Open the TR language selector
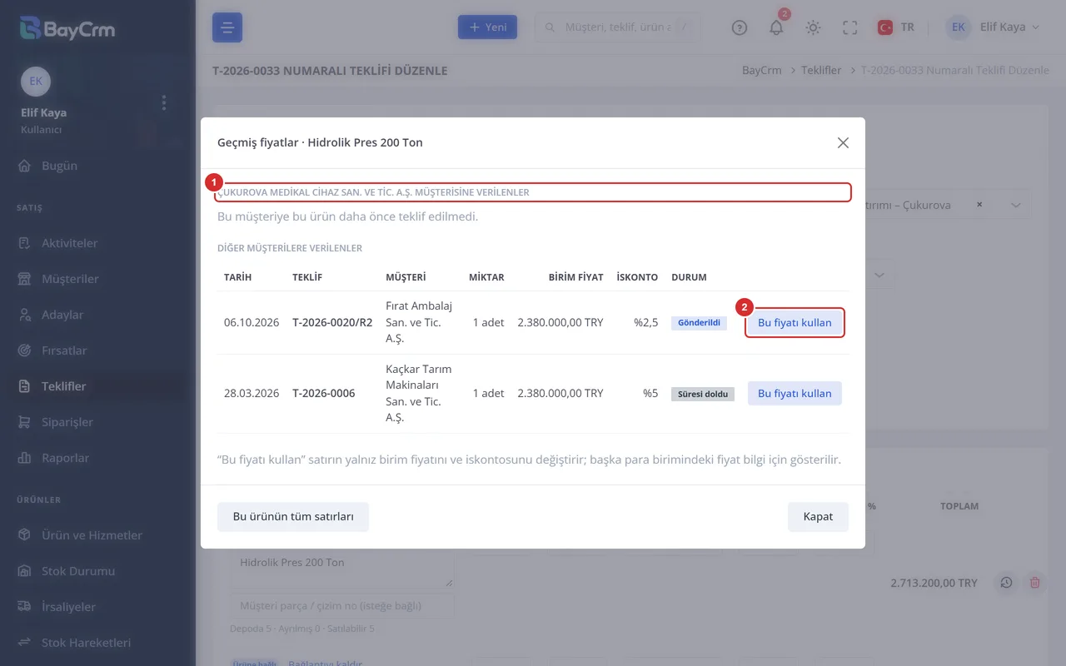This screenshot has width=1066, height=666. [896, 27]
